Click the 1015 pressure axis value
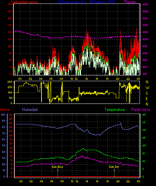 click(x=145, y=18)
